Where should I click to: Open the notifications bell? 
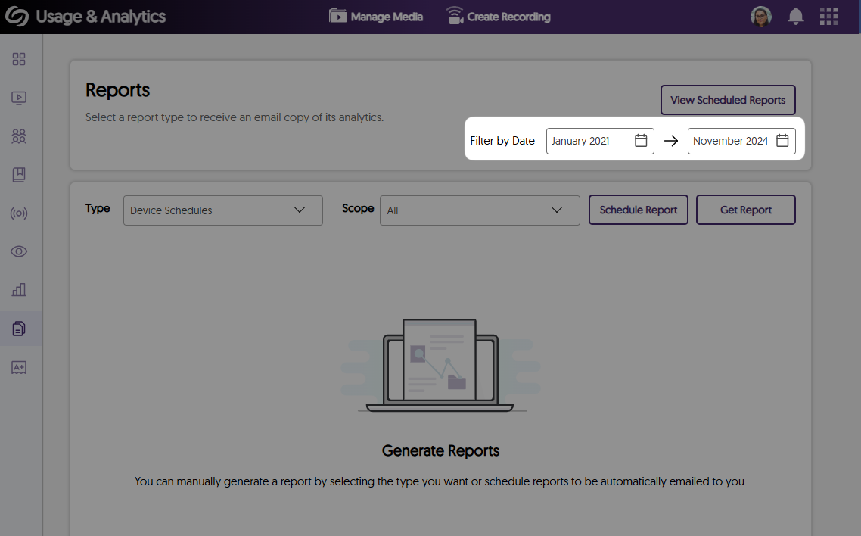pos(795,16)
